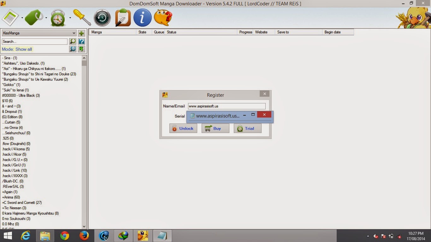Select "- Sins - (1)" list entry
The width and height of the screenshot is (431, 242).
(9, 58)
